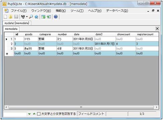
Task: Select the memodata table tab
Action: (x=11, y=29)
